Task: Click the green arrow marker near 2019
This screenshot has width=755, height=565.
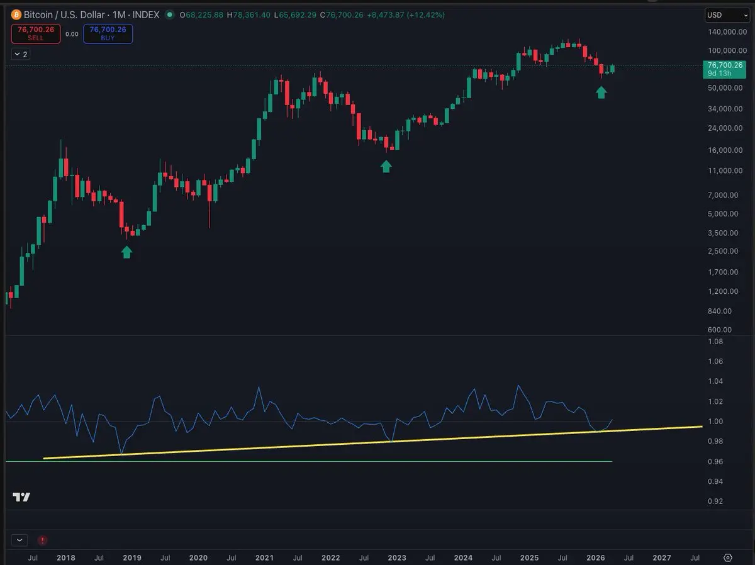Action: tap(127, 252)
